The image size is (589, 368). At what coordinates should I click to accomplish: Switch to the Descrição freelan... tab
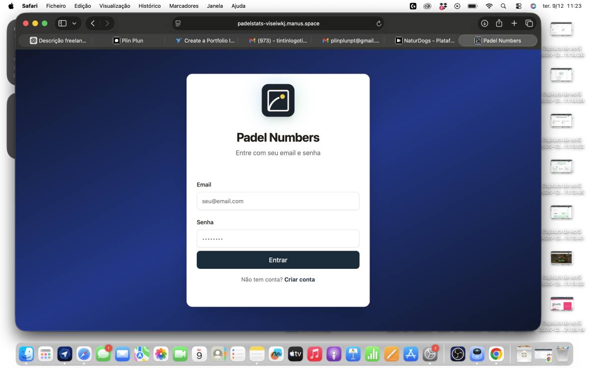pos(58,41)
